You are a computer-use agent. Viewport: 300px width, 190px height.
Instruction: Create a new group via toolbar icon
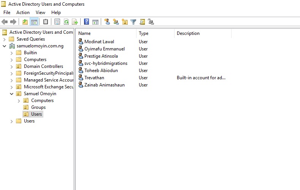116,22
